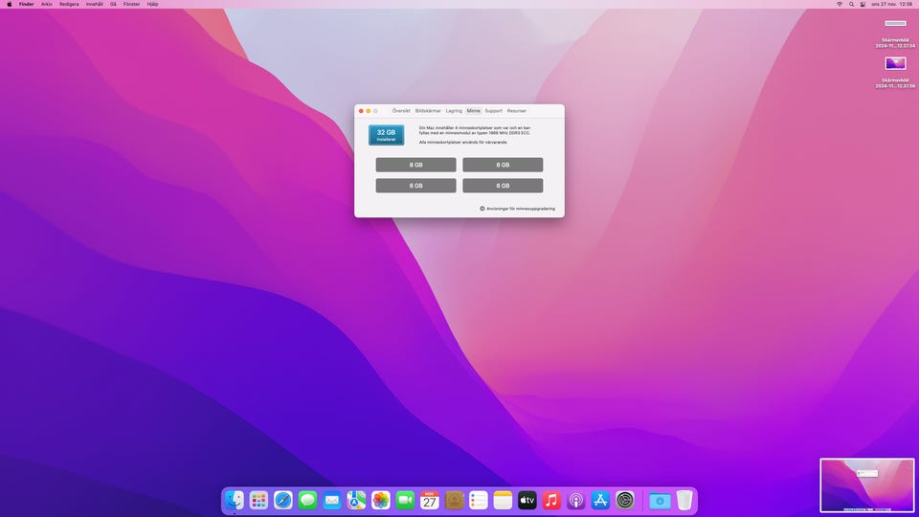The image size is (919, 517).
Task: Select the Minne tab
Action: [x=474, y=111]
